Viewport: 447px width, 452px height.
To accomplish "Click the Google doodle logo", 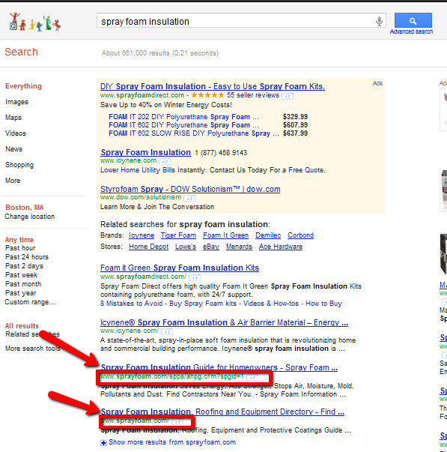I will tap(35, 22).
